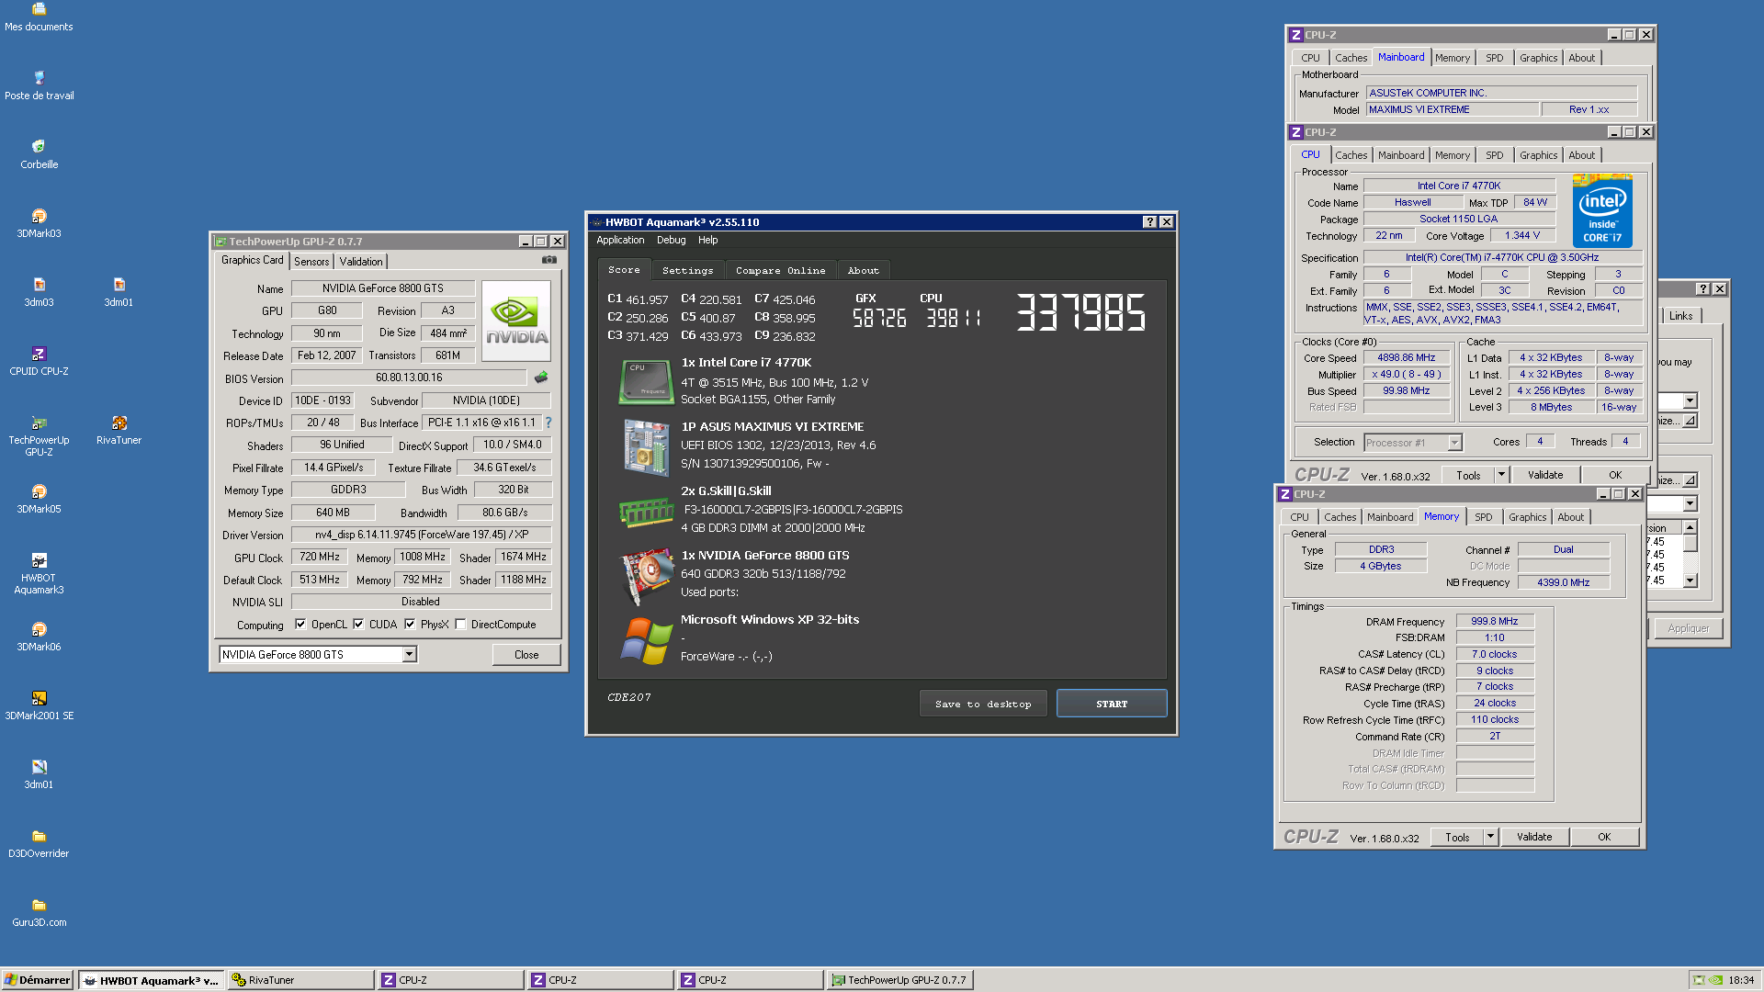Switch to About tab in Aquamark
Viewport: 1764px width, 992px height.
click(x=863, y=270)
